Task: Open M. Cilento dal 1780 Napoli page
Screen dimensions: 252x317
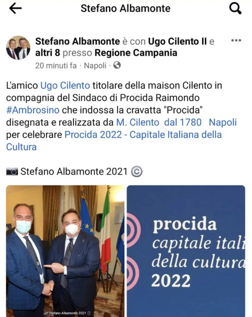Action: coord(176,122)
